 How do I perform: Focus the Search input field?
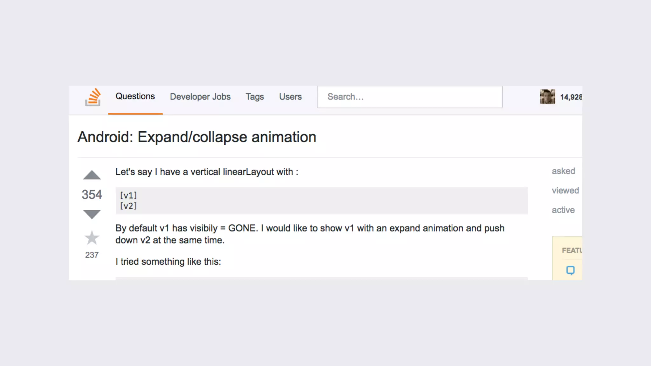tap(409, 97)
